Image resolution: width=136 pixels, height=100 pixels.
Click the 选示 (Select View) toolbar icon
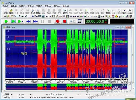(76, 11)
